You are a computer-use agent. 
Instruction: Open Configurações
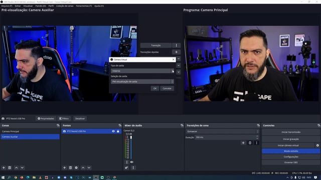tap(291, 156)
